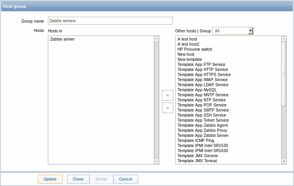Select Zabbix server in Hosts in list

pos(62,39)
